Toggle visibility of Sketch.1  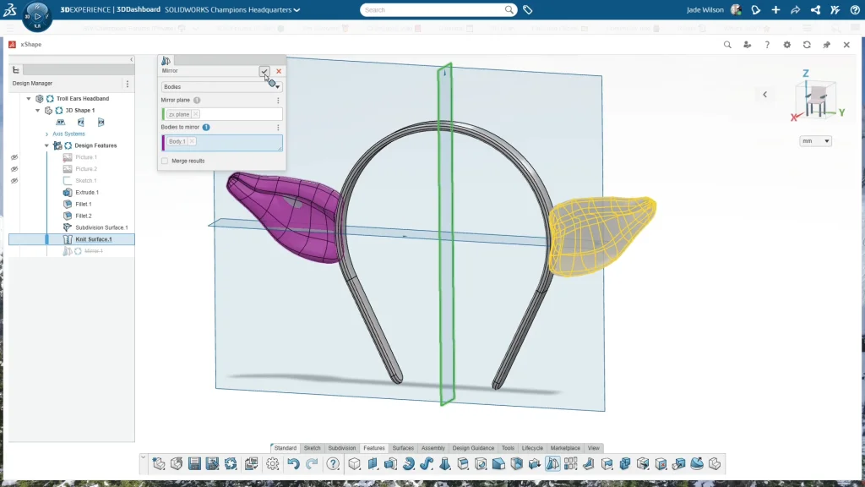[x=14, y=180]
